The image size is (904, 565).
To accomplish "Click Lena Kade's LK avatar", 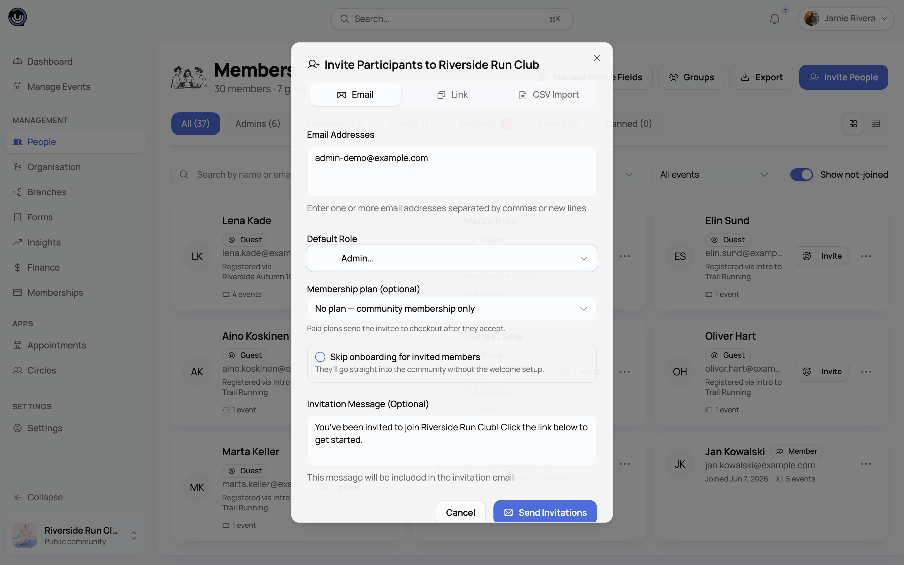I will 197,256.
